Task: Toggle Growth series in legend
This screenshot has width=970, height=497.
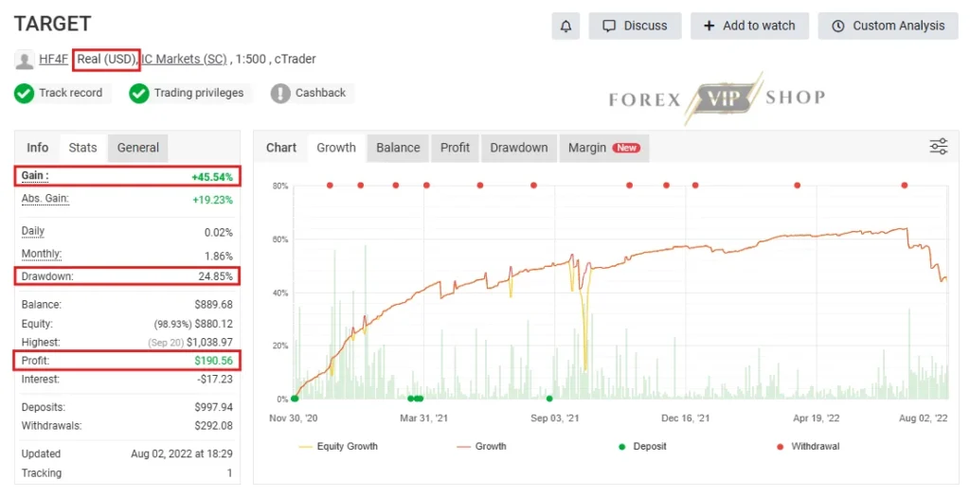Action: (x=481, y=446)
